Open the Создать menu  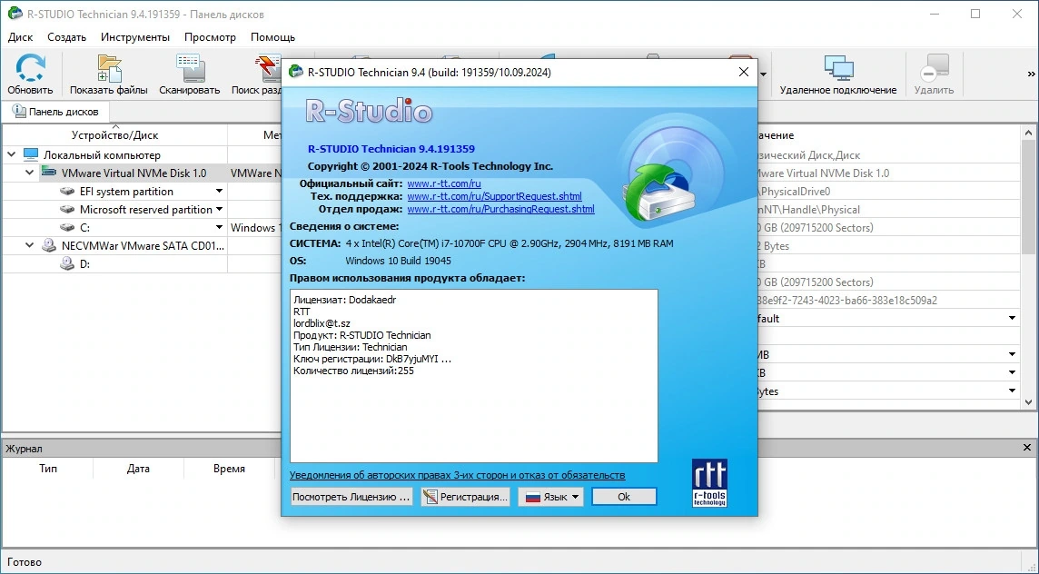66,37
